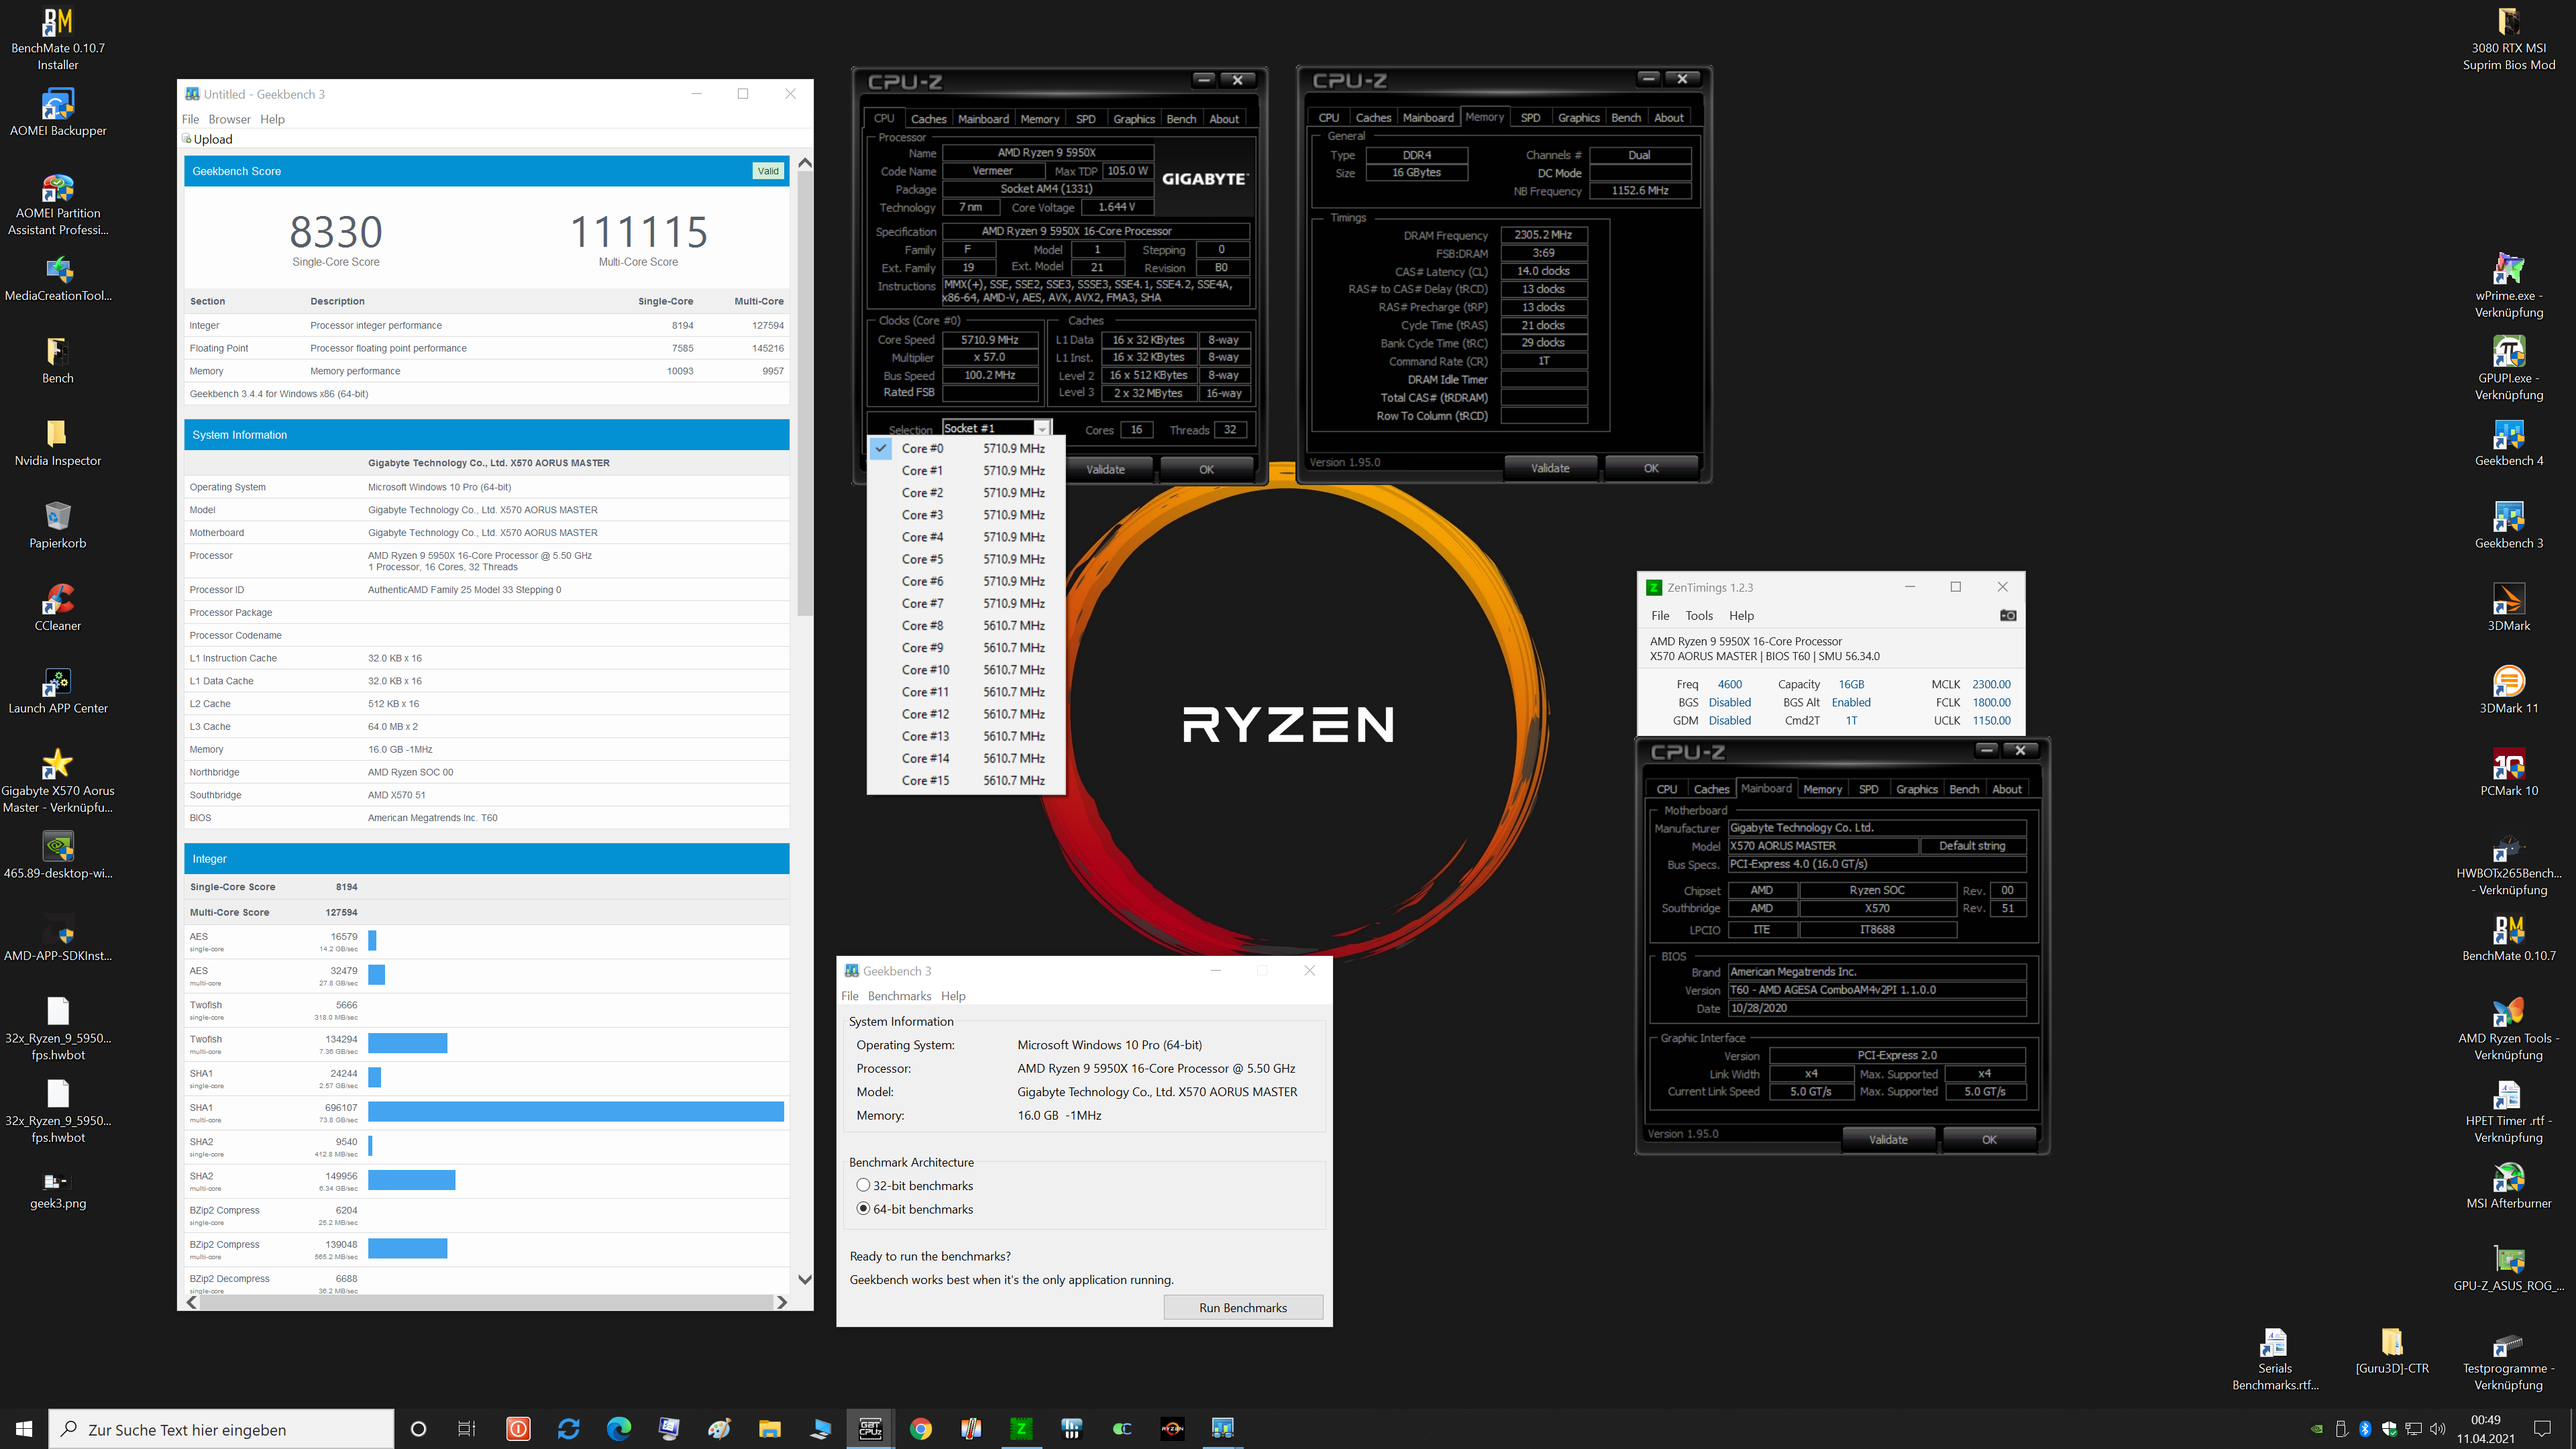Click scroll down arrow in Geekbench results
This screenshot has height=1449, width=2576.
pos(804,1279)
